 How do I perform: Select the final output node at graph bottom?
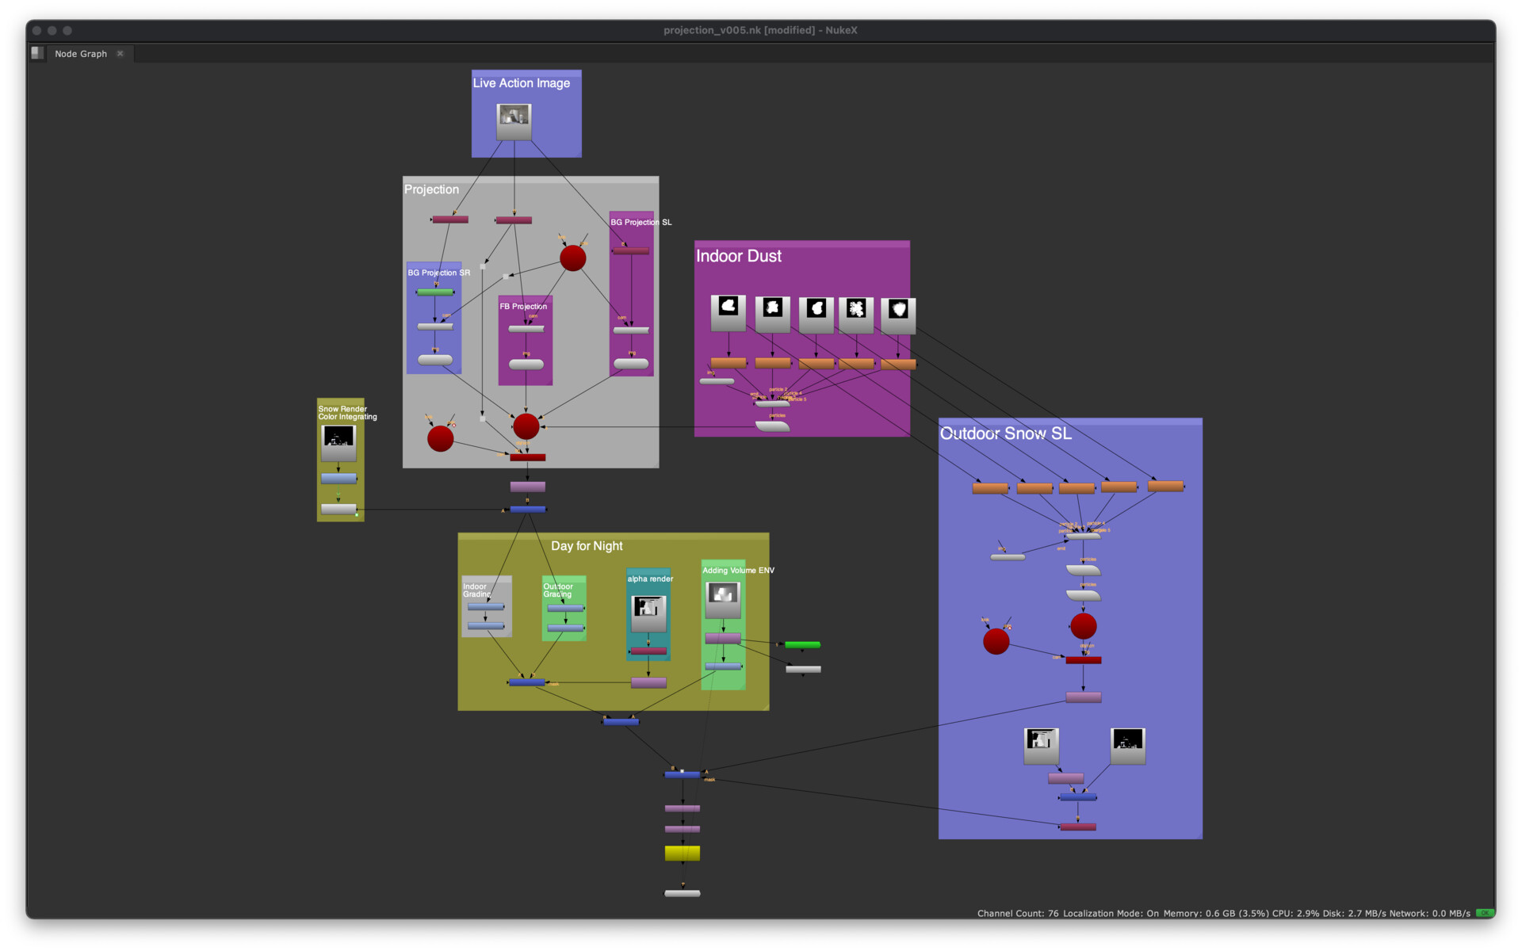pos(682,893)
